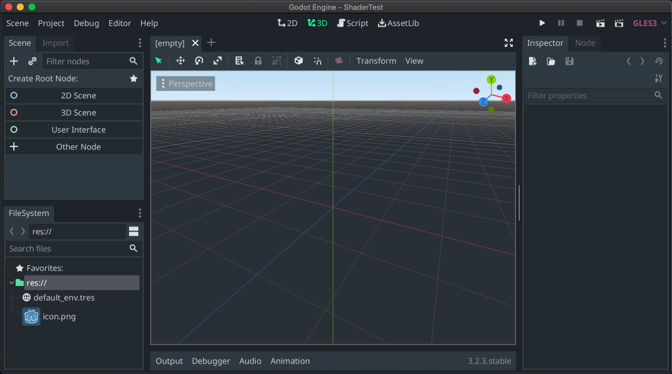Play a custom scene clapper icon
The height and width of the screenshot is (374, 672).
(x=619, y=23)
